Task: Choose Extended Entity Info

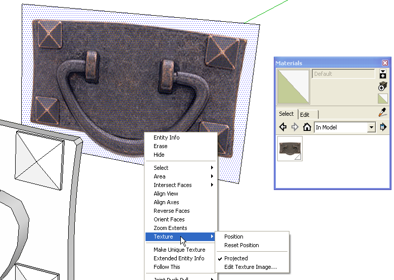Action: (x=181, y=258)
